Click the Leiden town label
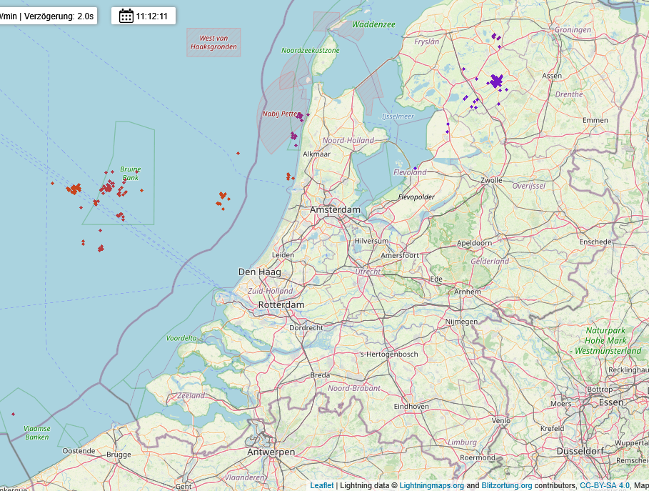649x491 pixels. click(x=283, y=255)
